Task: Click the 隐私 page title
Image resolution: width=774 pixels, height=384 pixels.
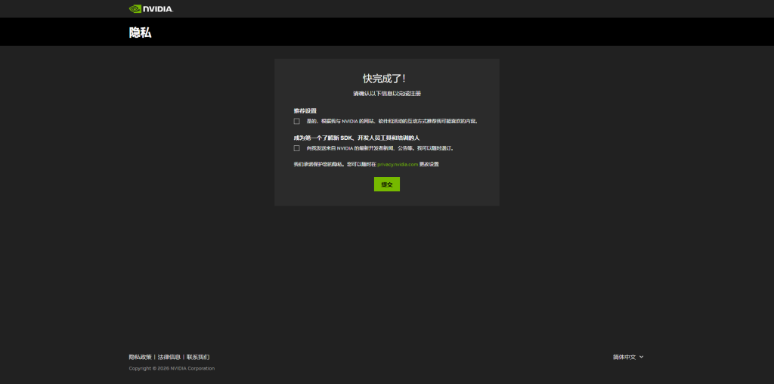Action: [140, 33]
